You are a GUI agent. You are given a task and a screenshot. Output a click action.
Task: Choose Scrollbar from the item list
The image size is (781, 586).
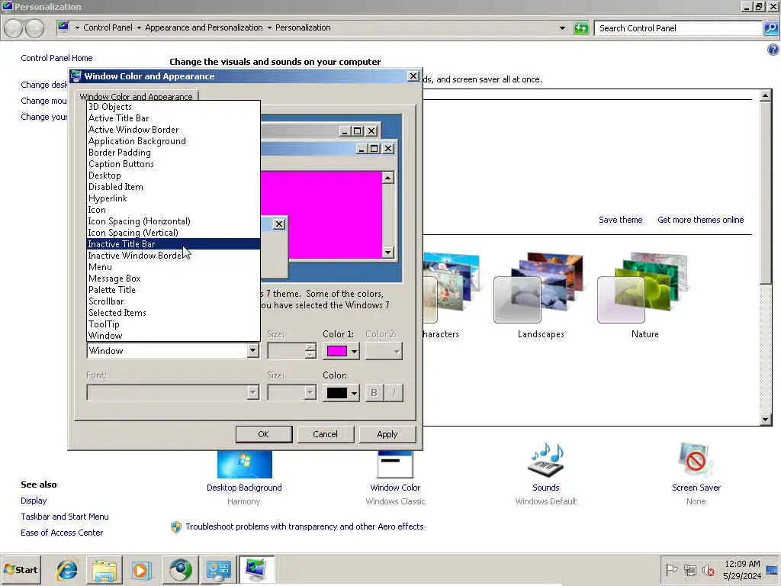tap(173, 301)
